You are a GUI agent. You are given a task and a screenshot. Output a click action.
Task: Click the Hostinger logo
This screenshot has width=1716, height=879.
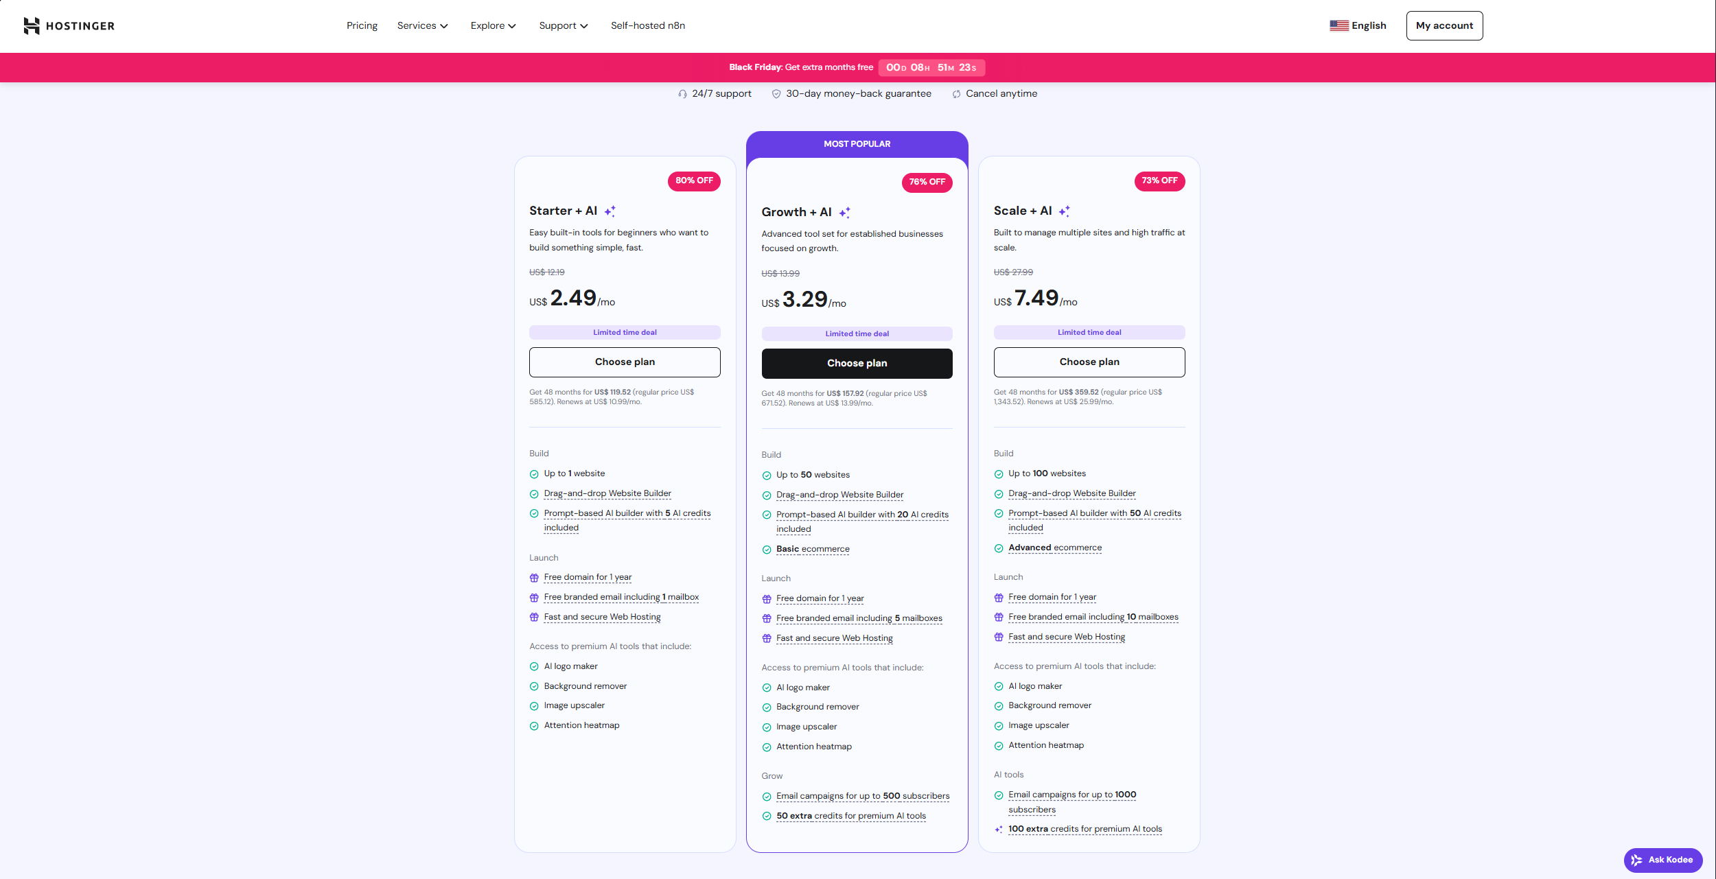click(x=69, y=25)
